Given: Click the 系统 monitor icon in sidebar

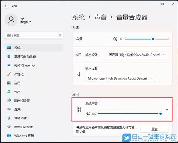Looking at the screenshot, I should pos(9,48).
